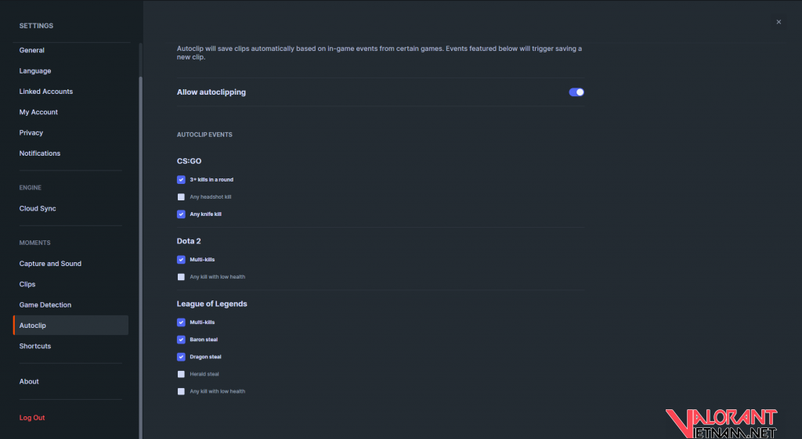Enable the Herald steal checkbox
Screen dimensions: 802x439
tap(181, 374)
